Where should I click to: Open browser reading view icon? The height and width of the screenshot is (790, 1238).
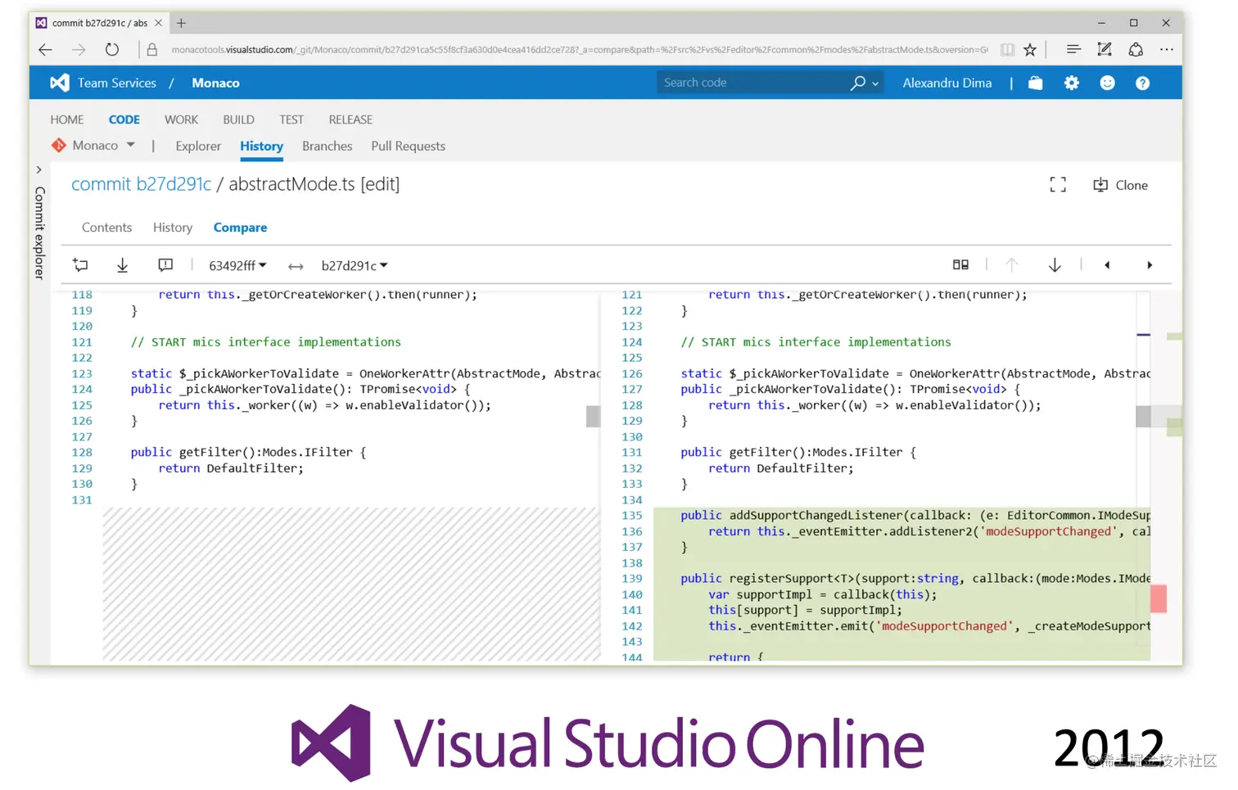pyautogui.click(x=1007, y=50)
